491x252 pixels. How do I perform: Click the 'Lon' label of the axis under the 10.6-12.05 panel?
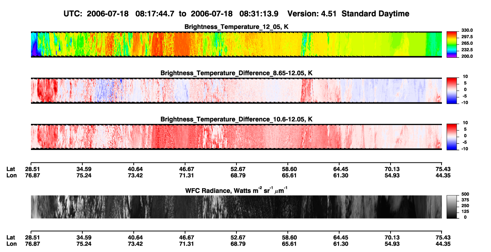click(12, 175)
